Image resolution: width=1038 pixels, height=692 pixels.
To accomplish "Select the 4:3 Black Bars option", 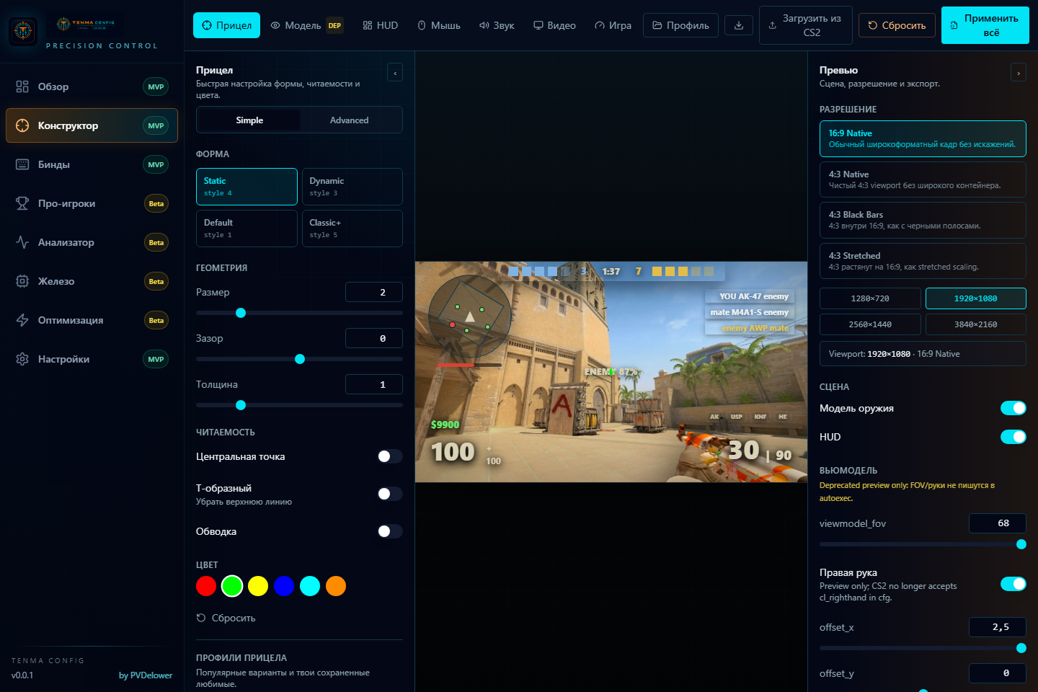I will [923, 220].
